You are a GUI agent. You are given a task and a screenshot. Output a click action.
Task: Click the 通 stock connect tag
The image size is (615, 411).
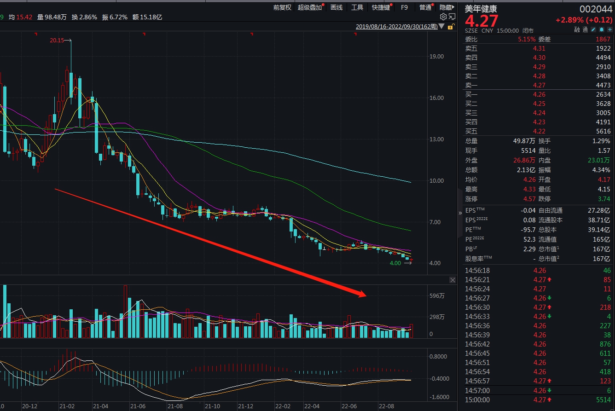(585, 29)
